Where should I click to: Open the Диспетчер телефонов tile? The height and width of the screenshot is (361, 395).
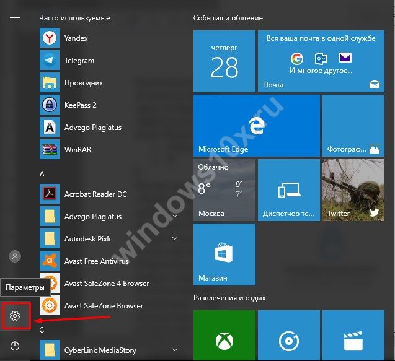coord(289,190)
